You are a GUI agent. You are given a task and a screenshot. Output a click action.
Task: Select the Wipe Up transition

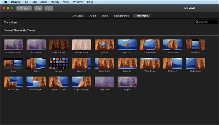(x=127, y=63)
